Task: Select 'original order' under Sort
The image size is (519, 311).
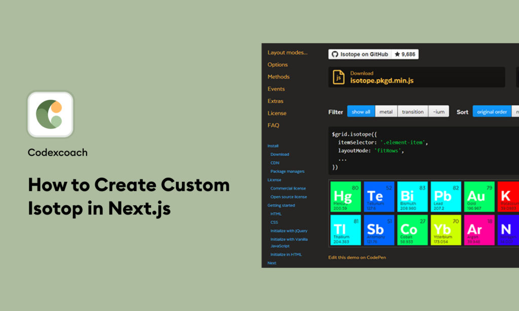Action: click(492, 111)
